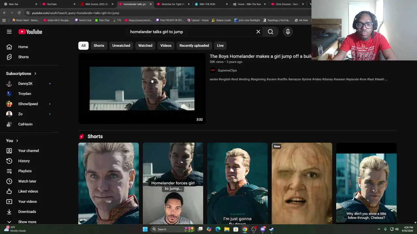Open the Windows Start menu
Viewport: 417px width, 234px height.
coord(145,229)
